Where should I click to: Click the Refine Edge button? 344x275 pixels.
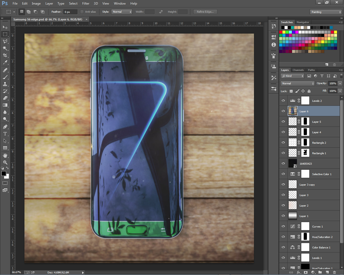[x=205, y=12]
